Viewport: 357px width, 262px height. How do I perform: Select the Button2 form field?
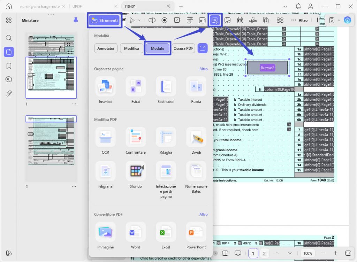(267, 68)
